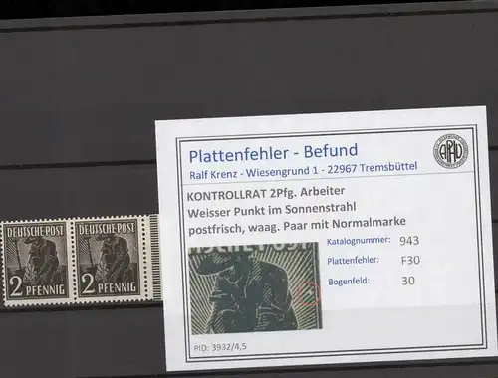This screenshot has width=498, height=378.
Task: Click the catalog number value 943
Action: 409,241
